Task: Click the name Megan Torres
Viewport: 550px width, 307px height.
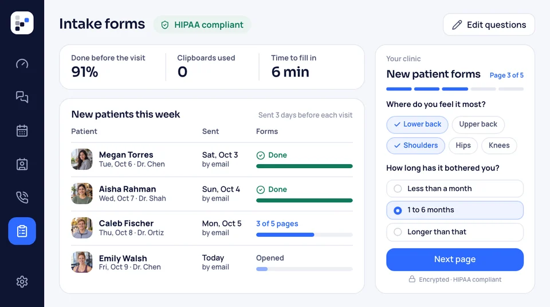Action: pos(126,155)
